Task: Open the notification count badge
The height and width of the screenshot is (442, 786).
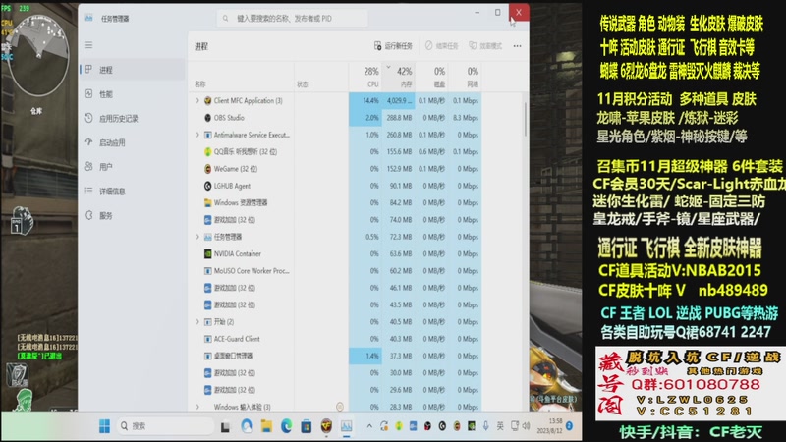Action: tap(570, 426)
